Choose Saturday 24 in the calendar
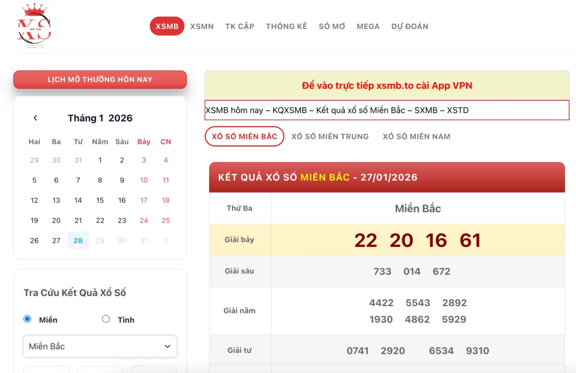The height and width of the screenshot is (373, 576). click(144, 221)
